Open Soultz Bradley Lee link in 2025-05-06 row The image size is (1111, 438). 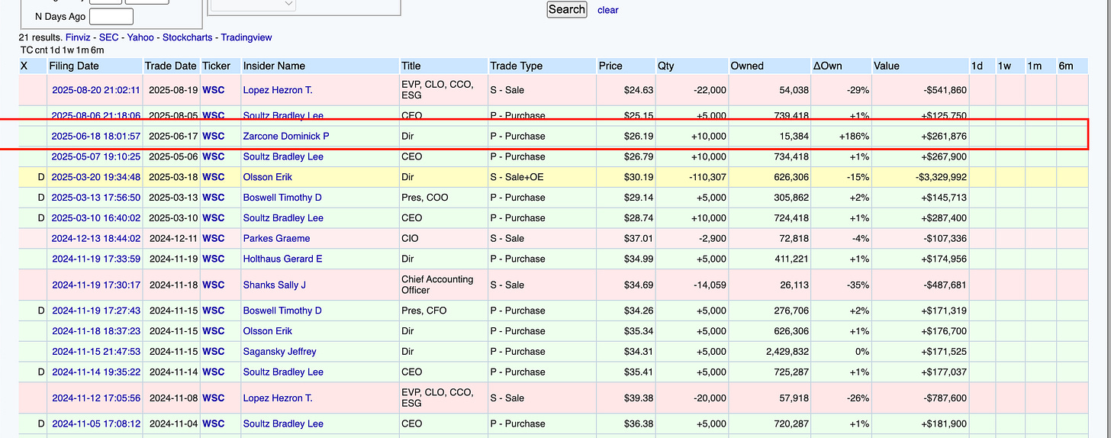283,157
